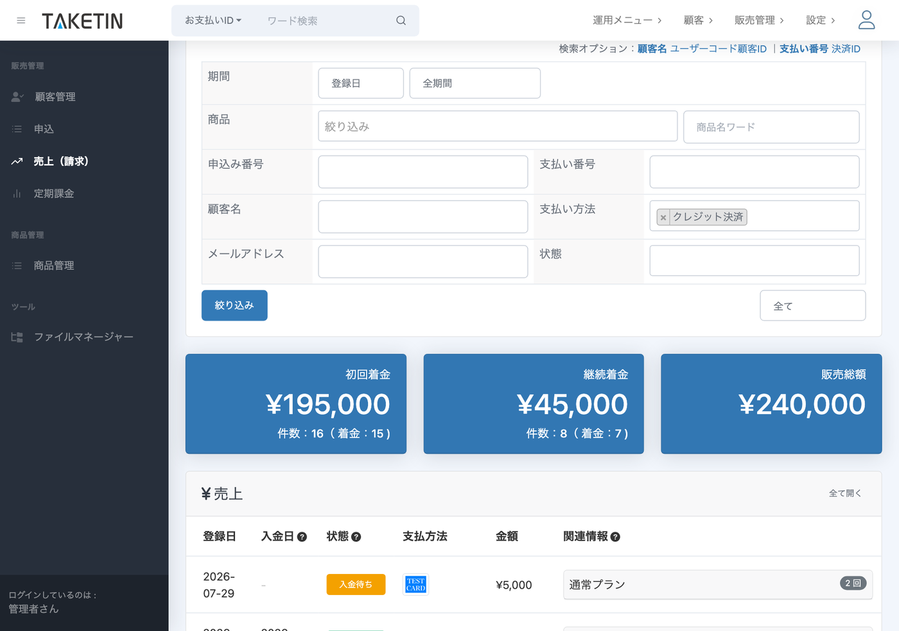The height and width of the screenshot is (631, 899).
Task: Open the 設定 top menu
Action: [x=821, y=21]
